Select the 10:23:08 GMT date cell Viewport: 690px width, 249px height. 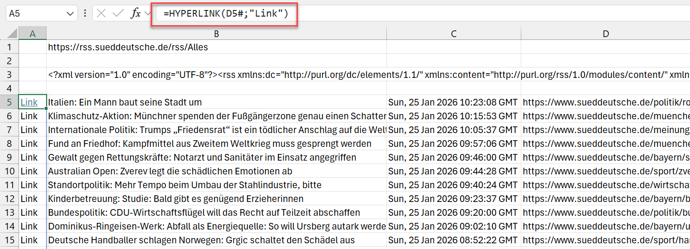point(453,102)
